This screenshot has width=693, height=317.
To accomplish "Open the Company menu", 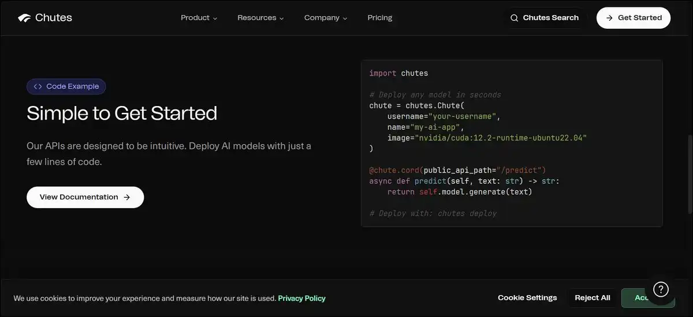I will tap(326, 18).
